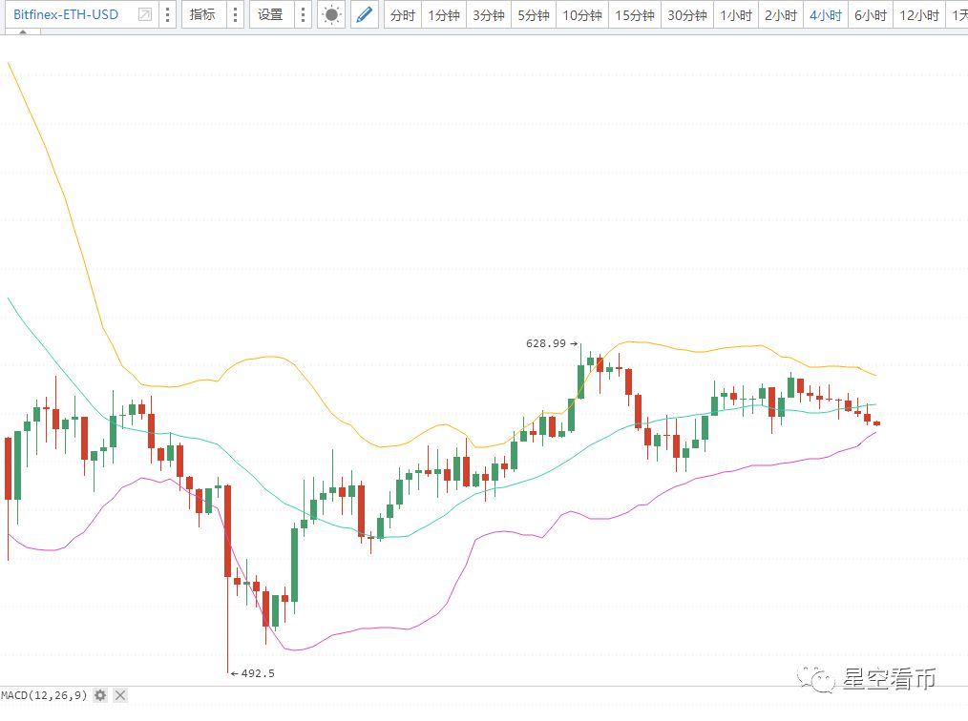Open the symbol options three-dot menu
968x721 pixels.
pos(168,15)
